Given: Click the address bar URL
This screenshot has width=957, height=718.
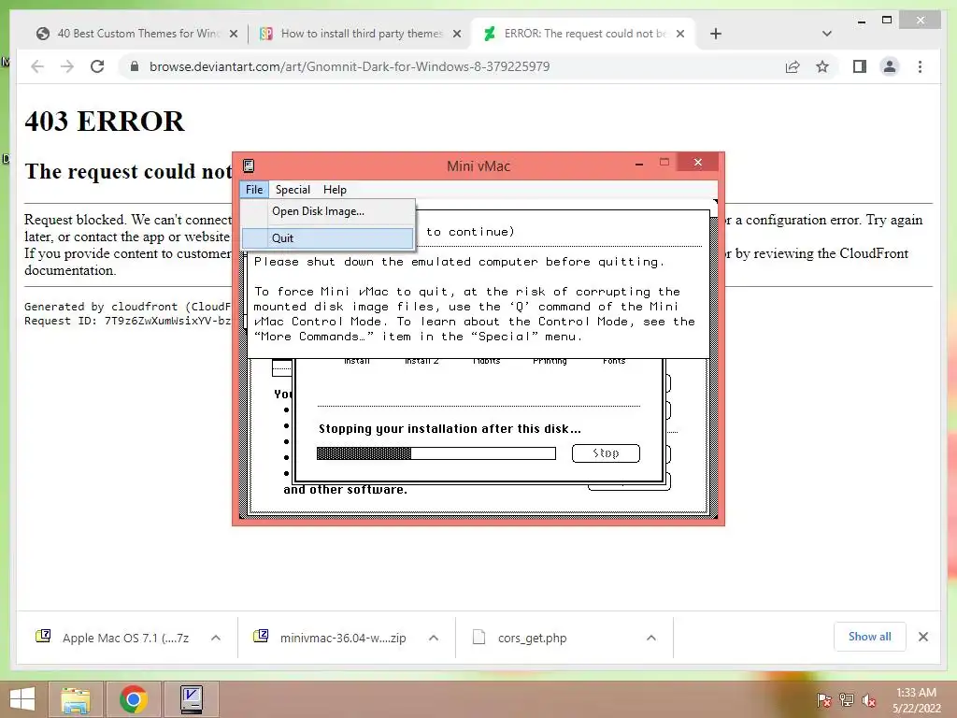Looking at the screenshot, I should [350, 66].
